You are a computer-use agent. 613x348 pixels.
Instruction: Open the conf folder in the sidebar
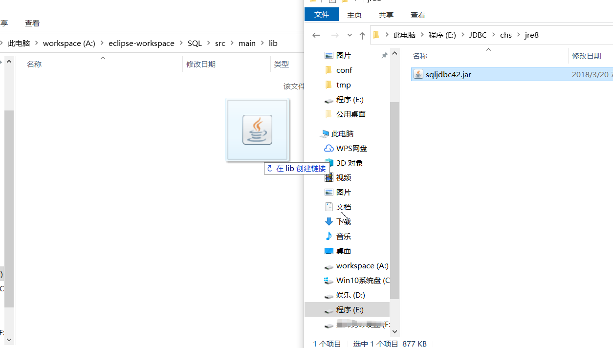coord(344,70)
